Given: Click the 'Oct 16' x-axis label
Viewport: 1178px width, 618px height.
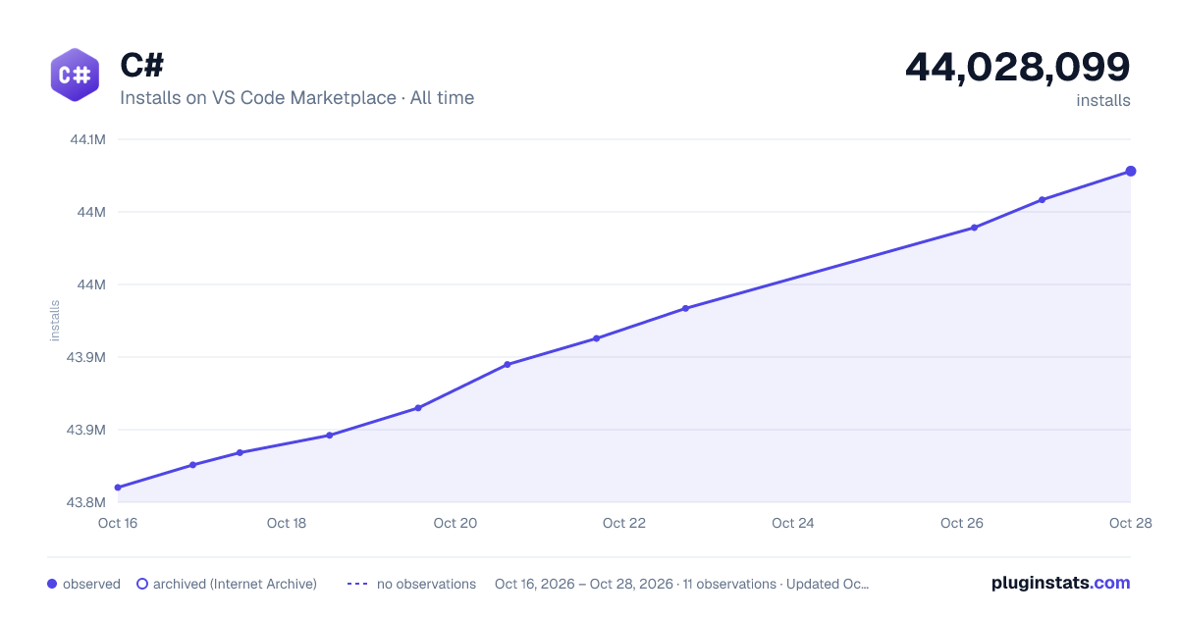Looking at the screenshot, I should tap(118, 523).
